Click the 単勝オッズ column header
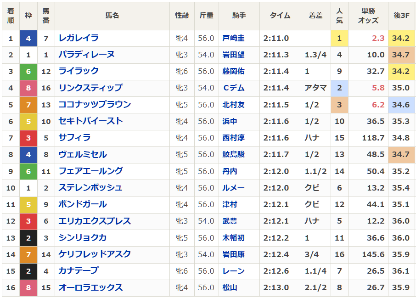416x298 pixels. pyautogui.click(x=368, y=15)
